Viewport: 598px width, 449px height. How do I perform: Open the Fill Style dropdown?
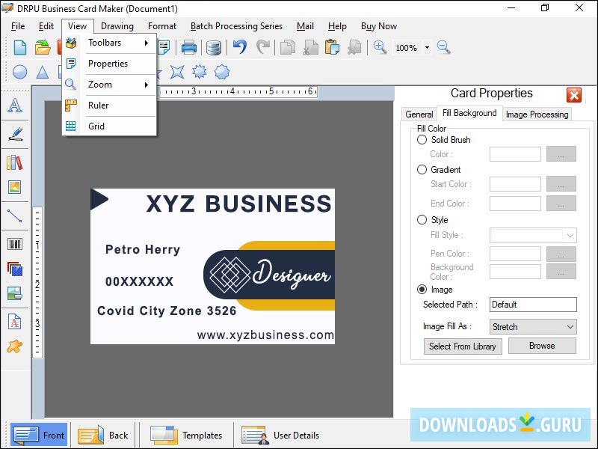pyautogui.click(x=533, y=235)
